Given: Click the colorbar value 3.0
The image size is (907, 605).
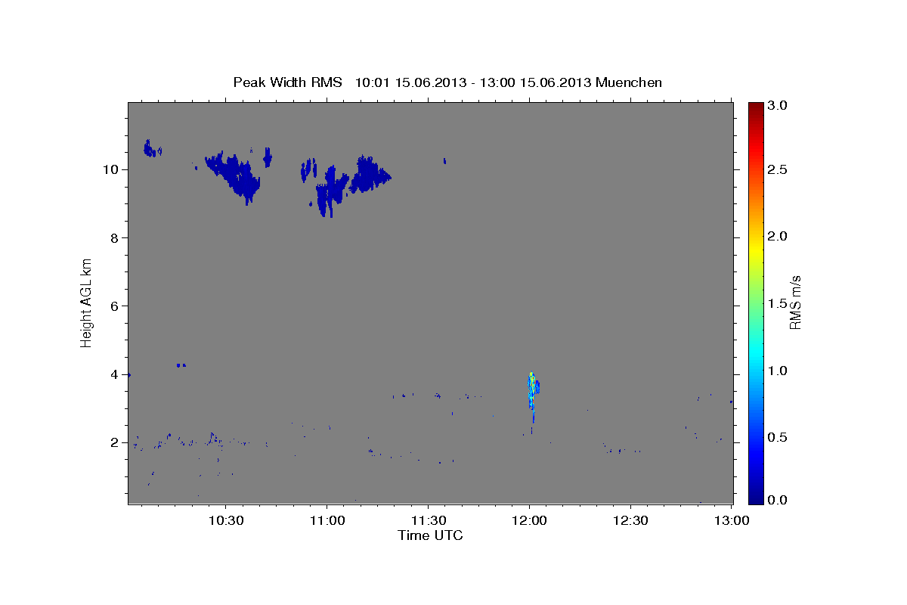Looking at the screenshot, I should click(x=779, y=106).
